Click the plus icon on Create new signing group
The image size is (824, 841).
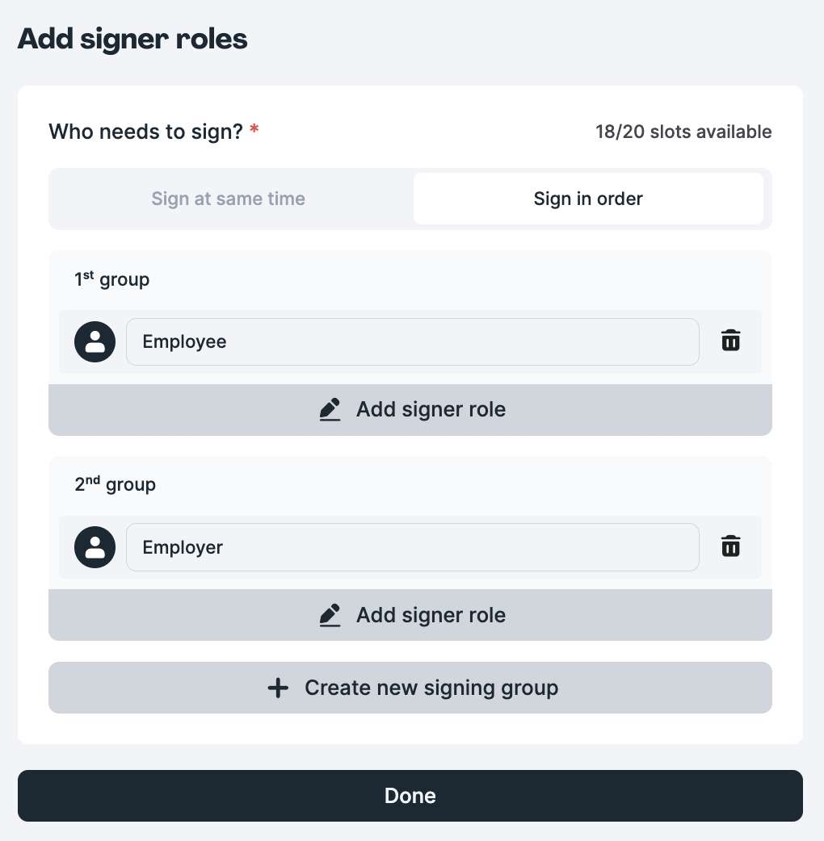pos(278,688)
